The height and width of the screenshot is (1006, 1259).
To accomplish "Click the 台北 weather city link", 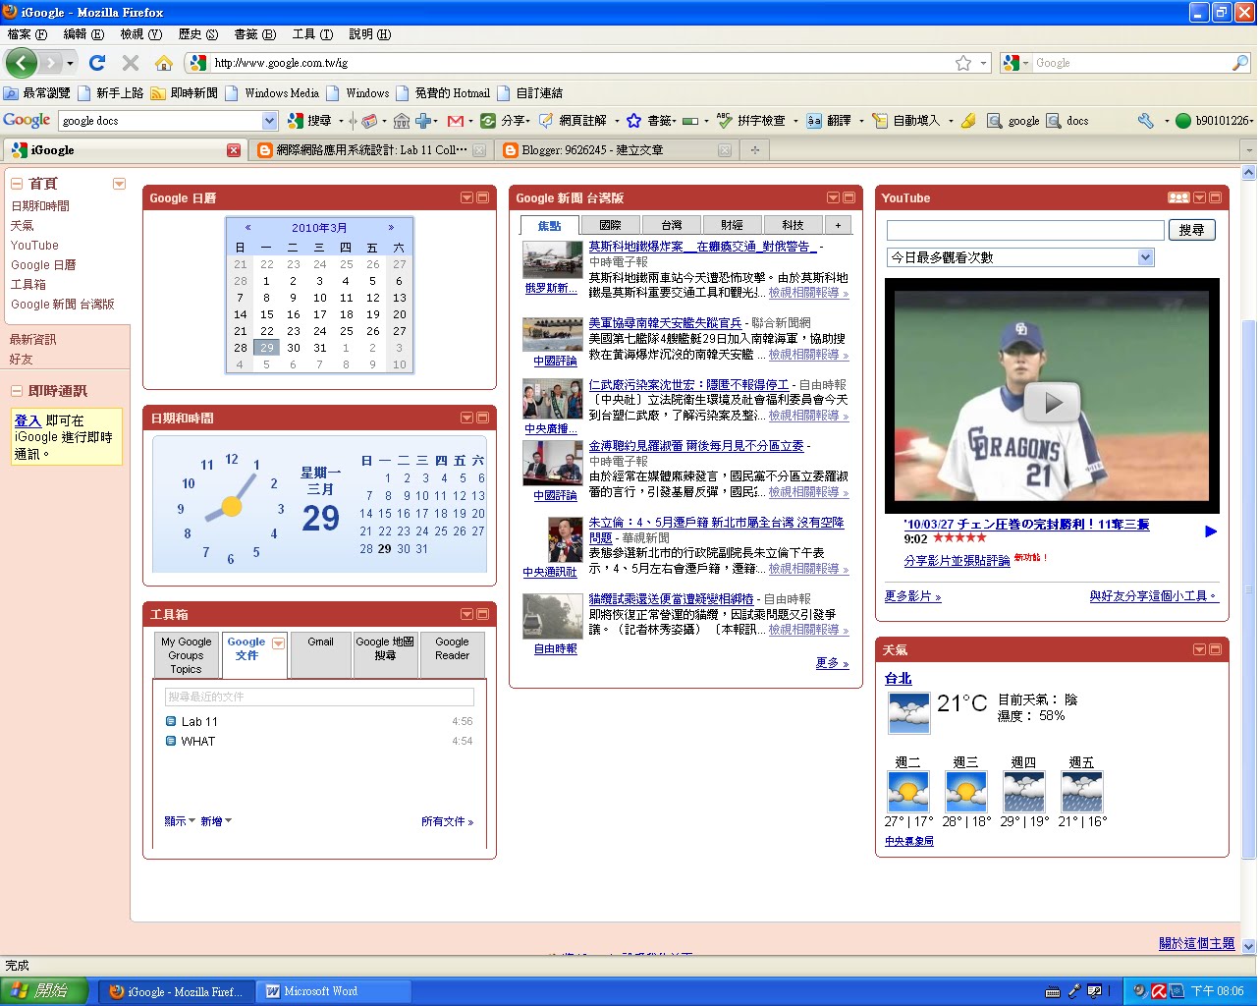I will tap(898, 679).
